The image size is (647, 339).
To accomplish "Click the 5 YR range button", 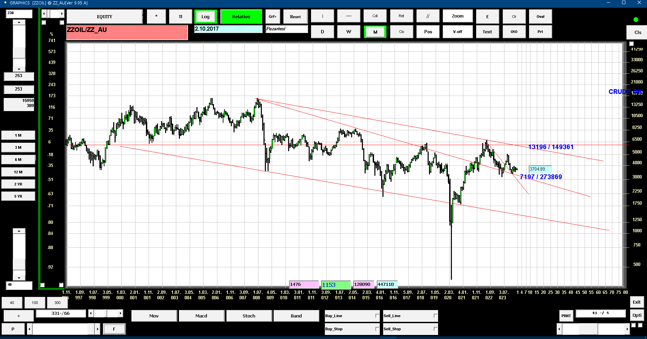I will 18,196.
